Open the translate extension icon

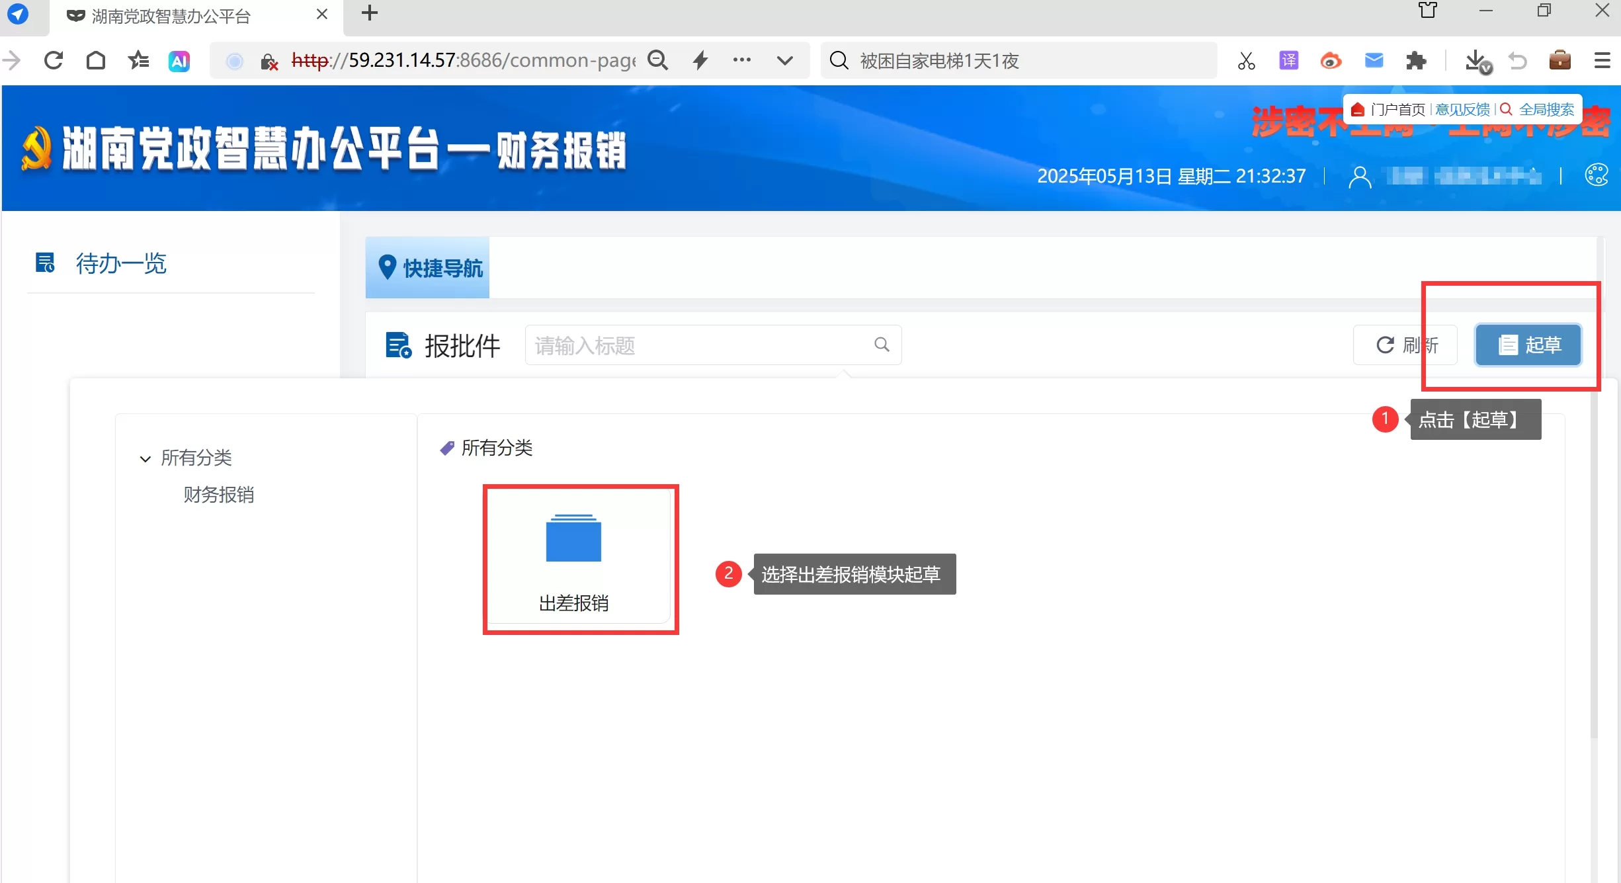[1288, 61]
